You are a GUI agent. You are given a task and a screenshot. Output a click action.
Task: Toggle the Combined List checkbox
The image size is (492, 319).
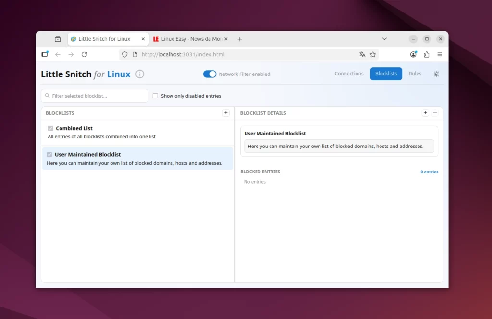(x=50, y=128)
